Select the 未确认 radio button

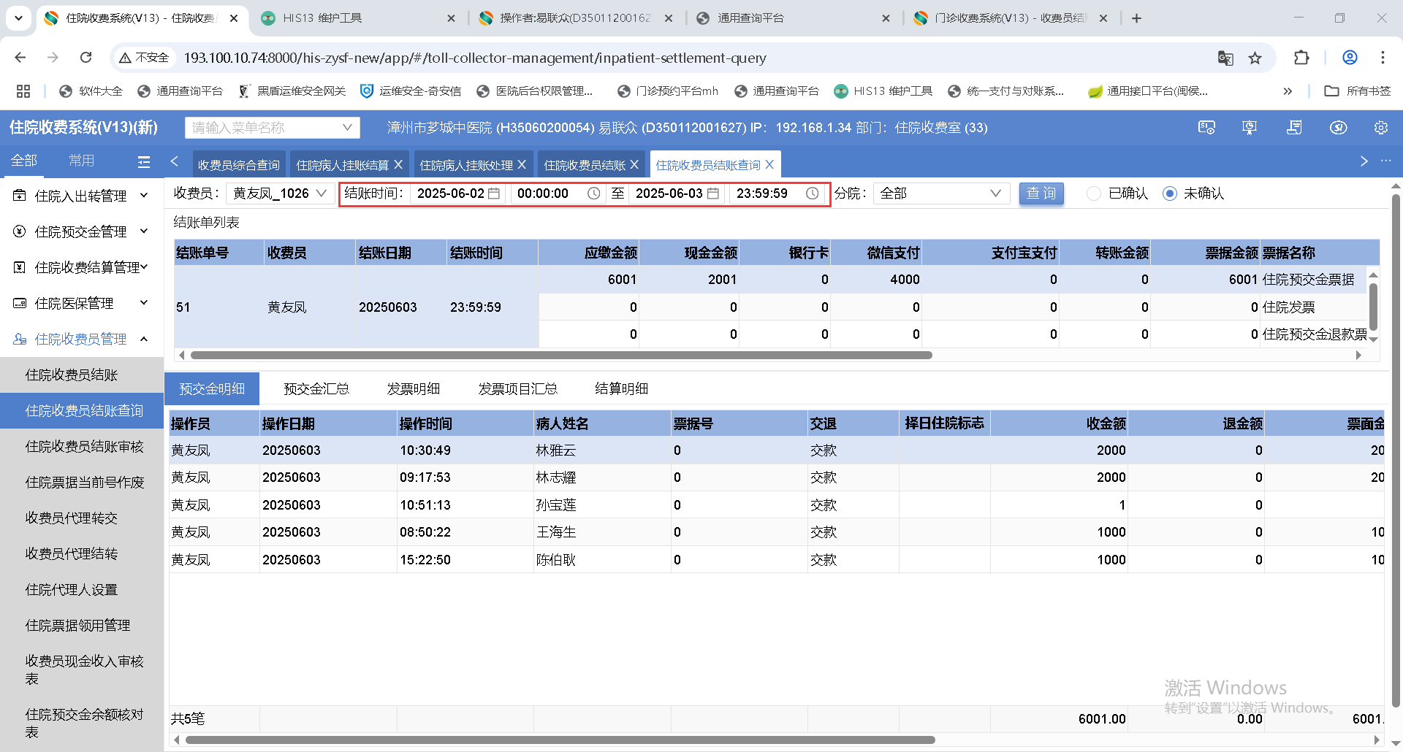[x=1170, y=193]
